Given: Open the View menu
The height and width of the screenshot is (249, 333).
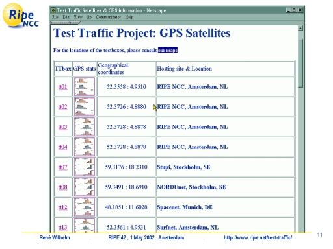Looking at the screenshot, I should 78,17.
